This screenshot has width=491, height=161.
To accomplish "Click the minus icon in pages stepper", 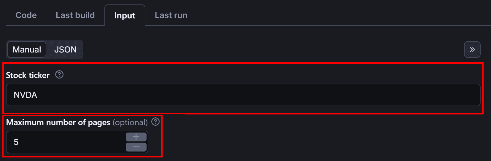I will click(x=136, y=147).
